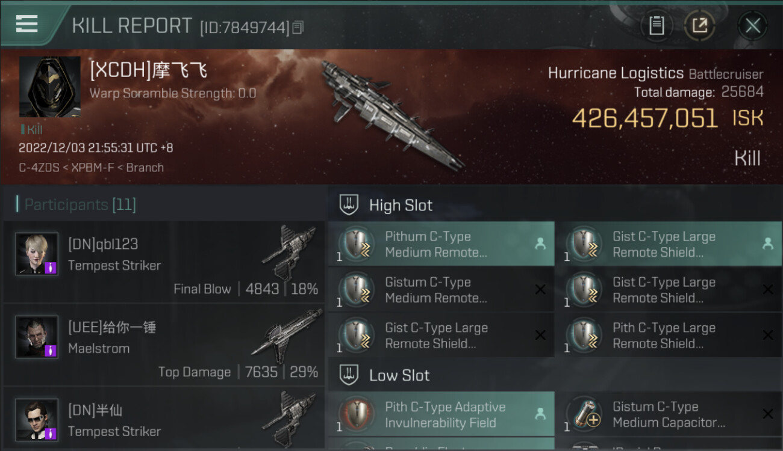783x451 pixels.
Task: Open the C-4ZOS < XPBM-F < Branch location link
Action: (x=91, y=168)
